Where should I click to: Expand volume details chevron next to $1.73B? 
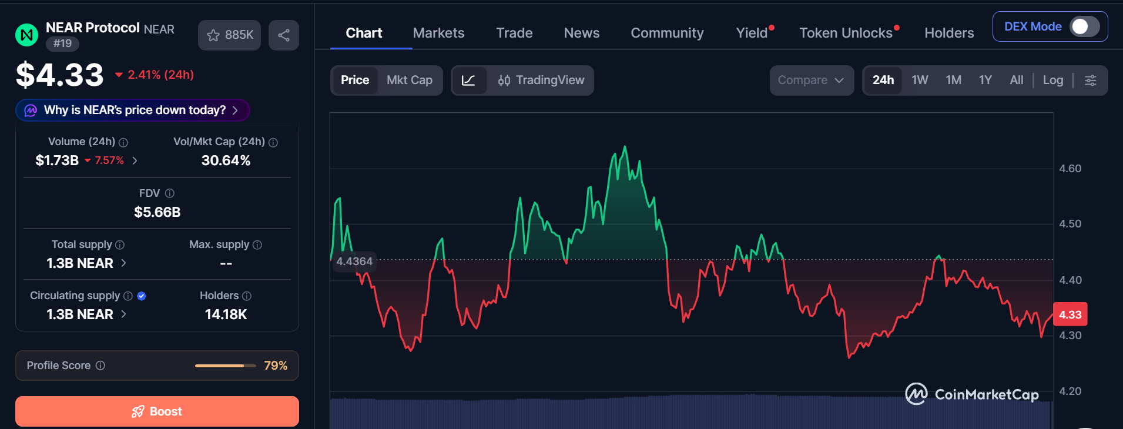coord(135,160)
